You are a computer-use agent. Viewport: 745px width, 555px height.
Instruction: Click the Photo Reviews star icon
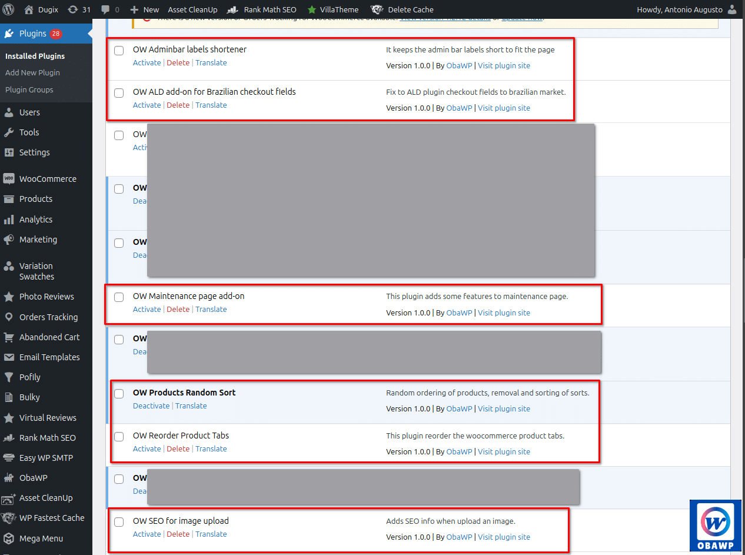point(9,297)
